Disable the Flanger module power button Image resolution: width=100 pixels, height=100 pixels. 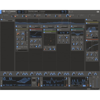(72, 30)
